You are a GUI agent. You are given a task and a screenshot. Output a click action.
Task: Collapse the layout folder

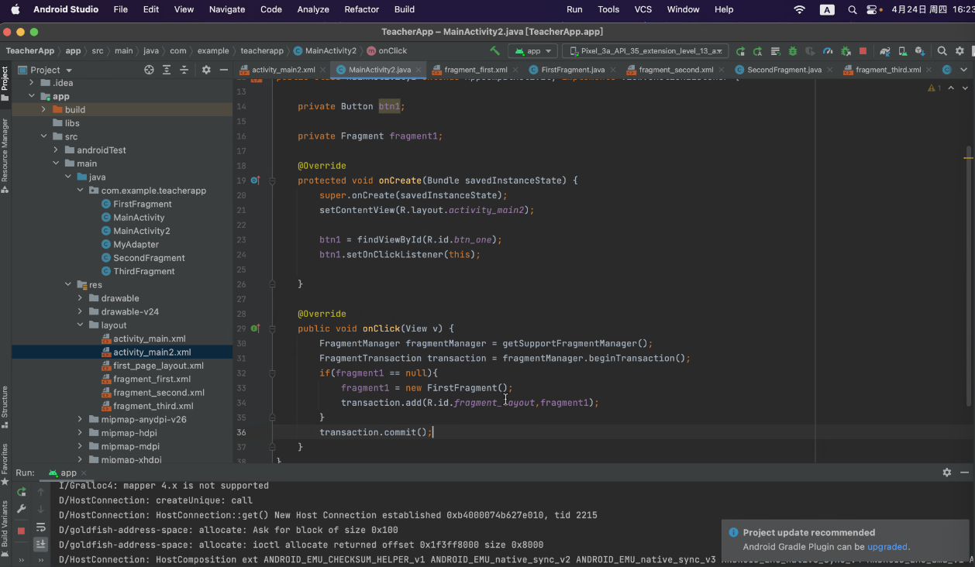point(81,325)
